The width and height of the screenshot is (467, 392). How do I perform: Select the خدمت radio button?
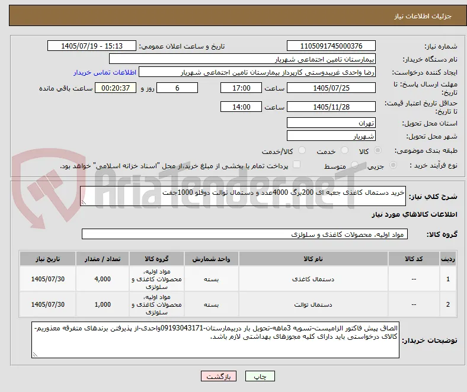(x=344, y=150)
